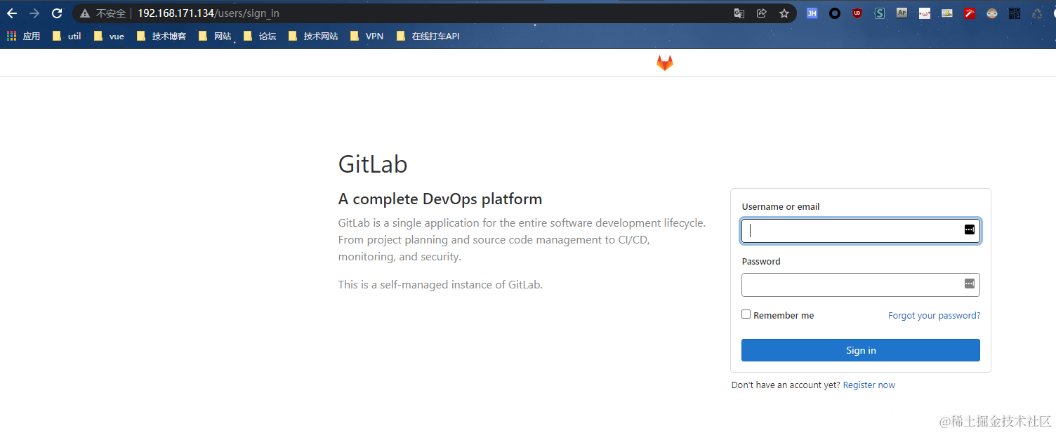Open the 网站 bookmark folder
The height and width of the screenshot is (433, 1056).
pos(215,36)
